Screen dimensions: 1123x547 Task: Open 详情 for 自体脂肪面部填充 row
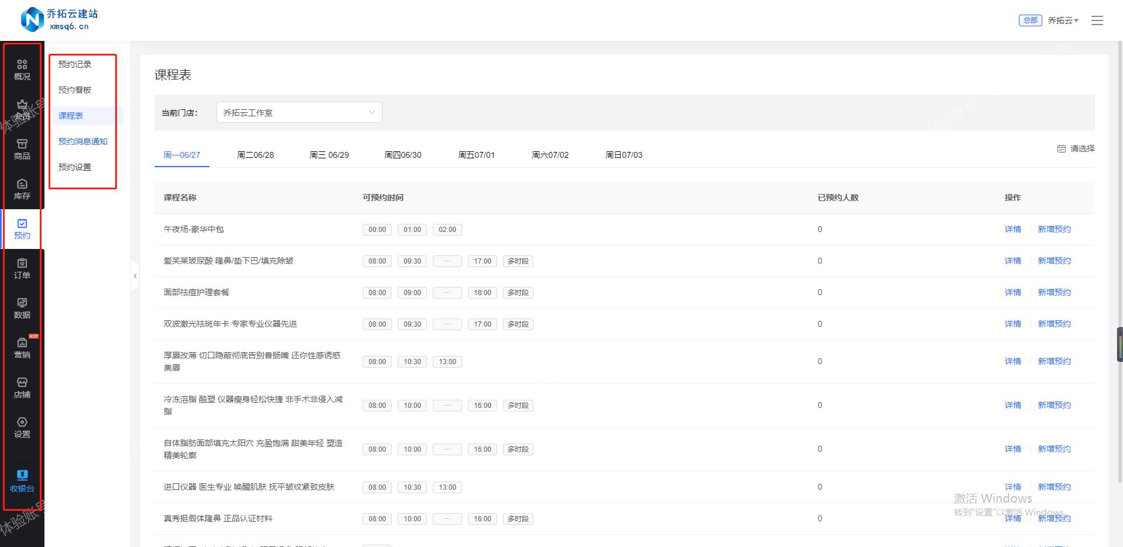tap(1013, 449)
